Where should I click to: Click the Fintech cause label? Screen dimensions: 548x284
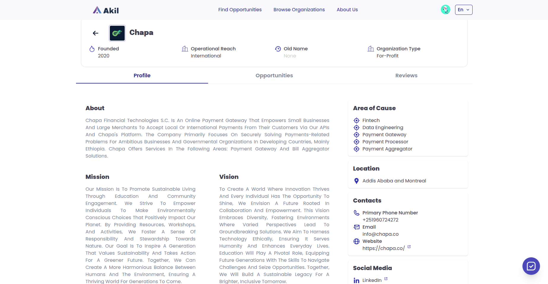click(371, 120)
